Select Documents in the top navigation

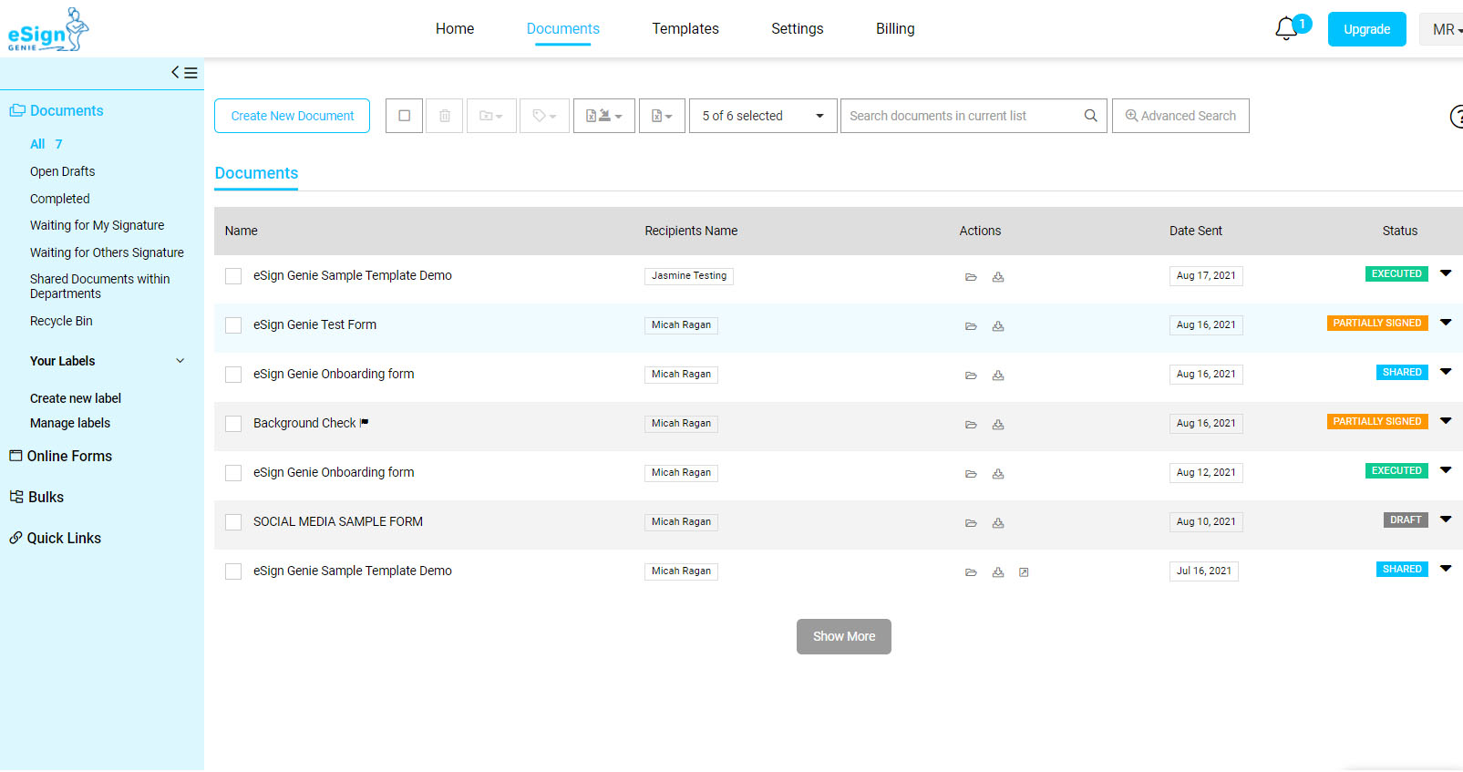pyautogui.click(x=563, y=29)
